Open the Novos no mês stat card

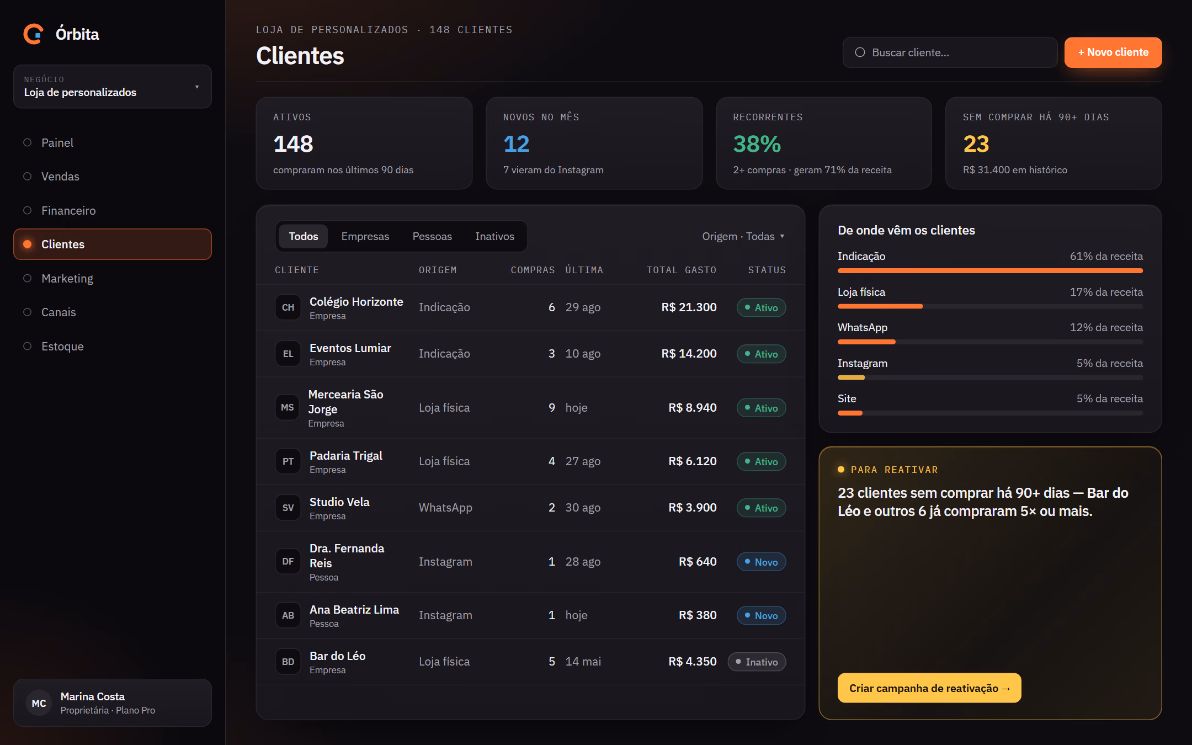click(x=594, y=143)
